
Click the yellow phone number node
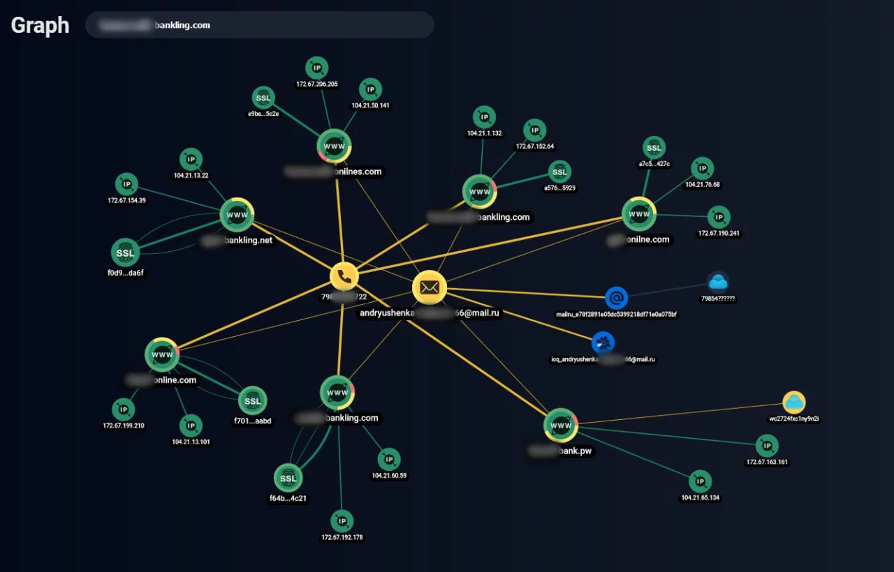click(344, 276)
